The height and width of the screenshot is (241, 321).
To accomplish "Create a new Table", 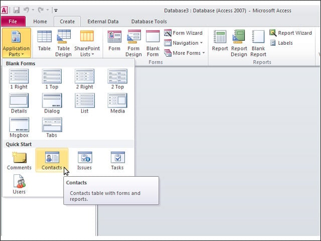I will tap(44, 41).
